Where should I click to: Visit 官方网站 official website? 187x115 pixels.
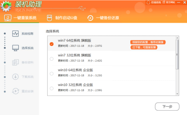coord(168,2)
